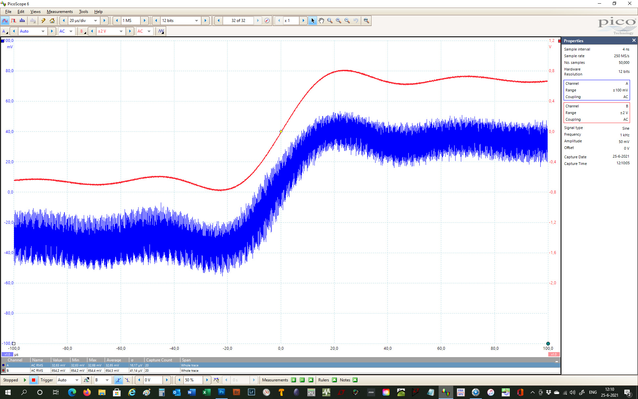Decrease pre-trigger 50 % value

click(x=179, y=380)
